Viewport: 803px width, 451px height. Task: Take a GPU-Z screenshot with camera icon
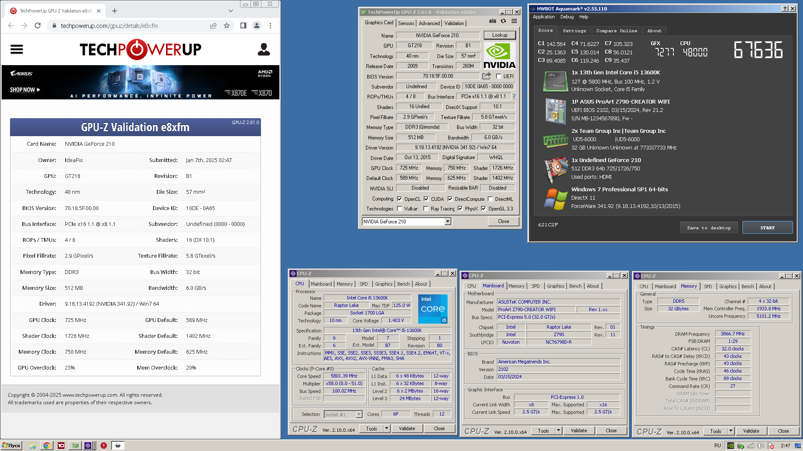coord(493,21)
